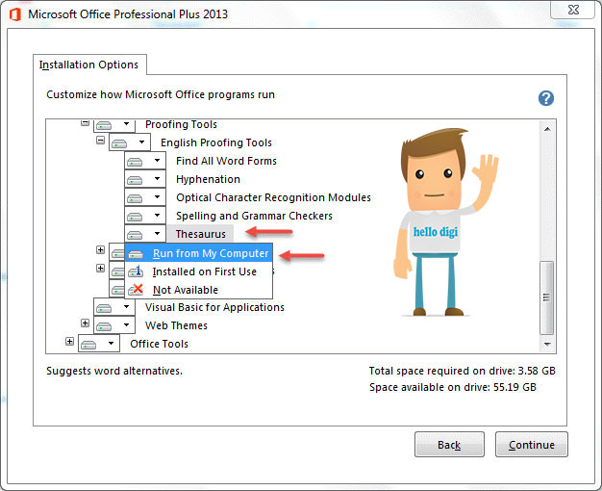The width and height of the screenshot is (602, 491).
Task: Pick Not Available from the menu
Action: coord(185,290)
